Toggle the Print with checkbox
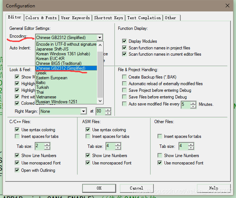 coord(17,97)
